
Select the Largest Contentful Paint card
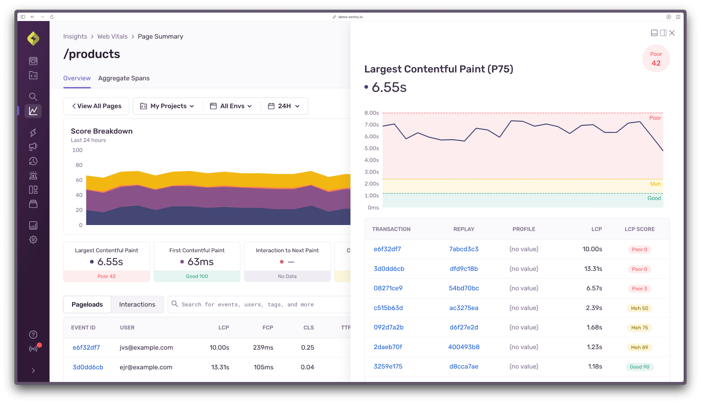click(107, 262)
